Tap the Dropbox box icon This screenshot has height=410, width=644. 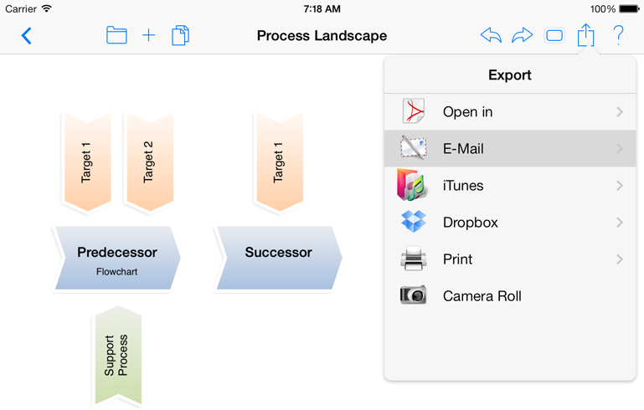414,222
